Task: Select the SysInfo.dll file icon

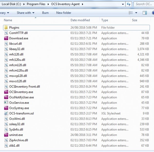Action: [x=6, y=129]
